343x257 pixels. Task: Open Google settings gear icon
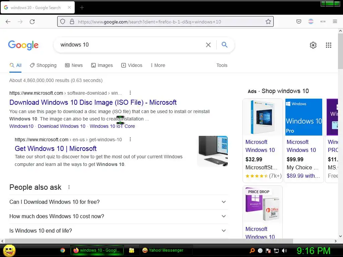313,45
